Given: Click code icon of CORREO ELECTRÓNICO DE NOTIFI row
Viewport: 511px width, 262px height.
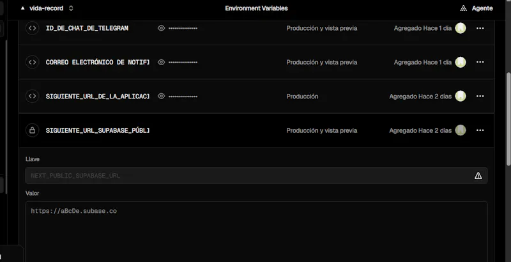Looking at the screenshot, I should (33, 62).
